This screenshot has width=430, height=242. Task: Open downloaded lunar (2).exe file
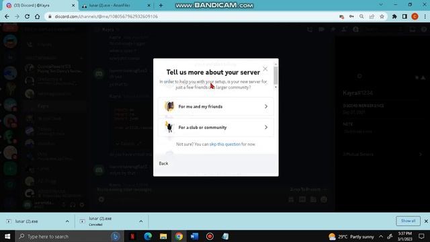[x=26, y=221]
